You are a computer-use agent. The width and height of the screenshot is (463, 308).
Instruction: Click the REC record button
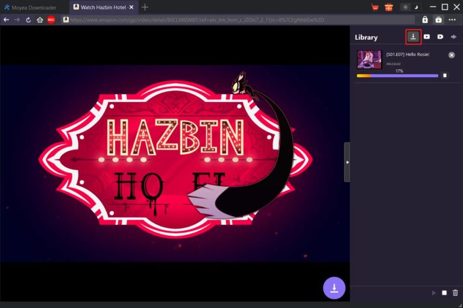tap(51, 20)
